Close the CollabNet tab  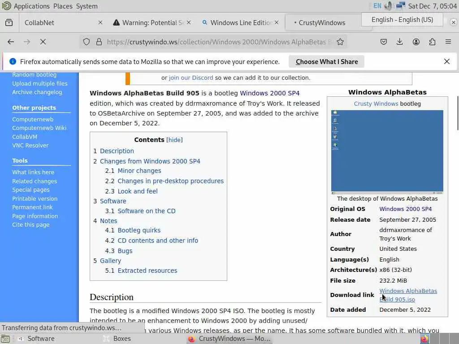coord(100,22)
